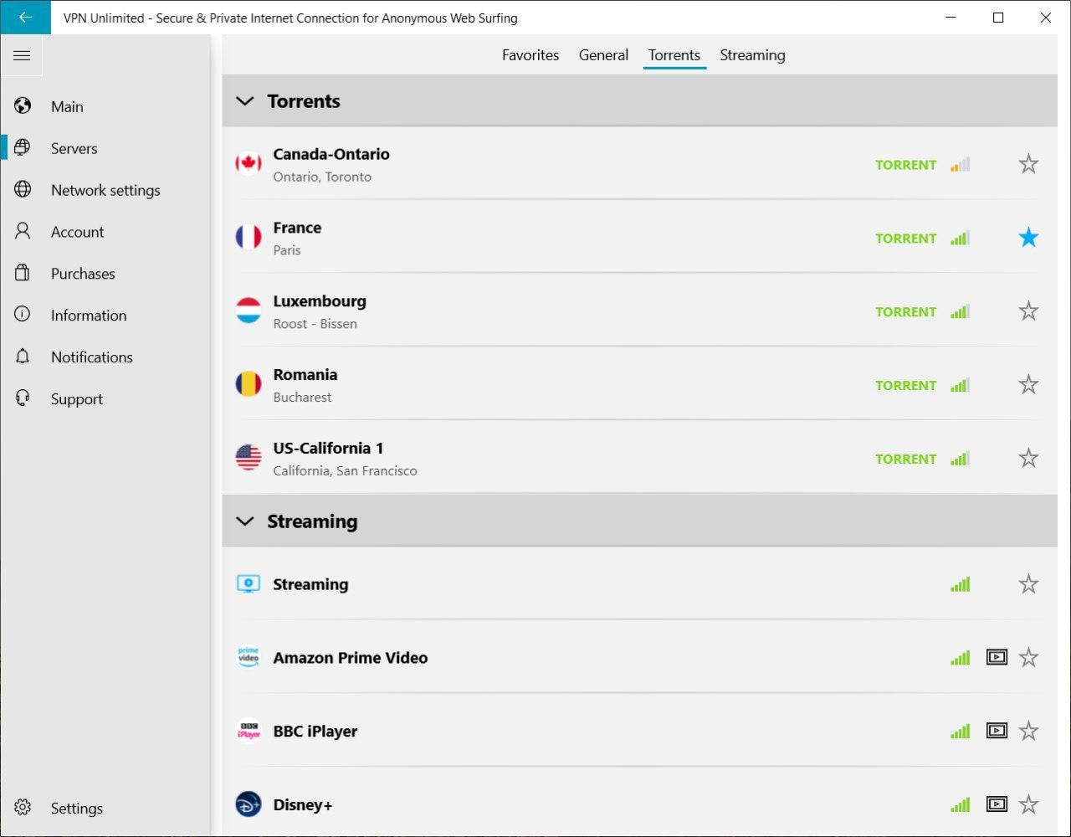The width and height of the screenshot is (1071, 837).
Task: Switch to the General tab
Action: pos(603,55)
